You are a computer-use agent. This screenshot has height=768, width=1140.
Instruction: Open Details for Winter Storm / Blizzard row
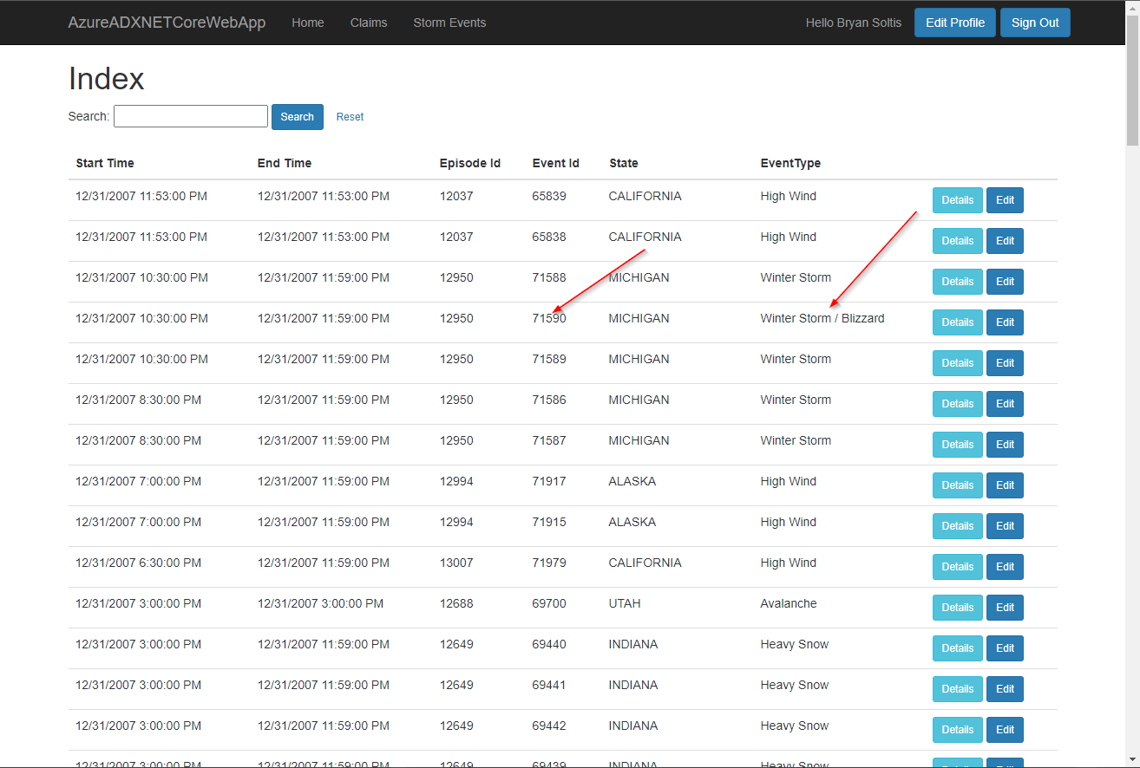957,322
